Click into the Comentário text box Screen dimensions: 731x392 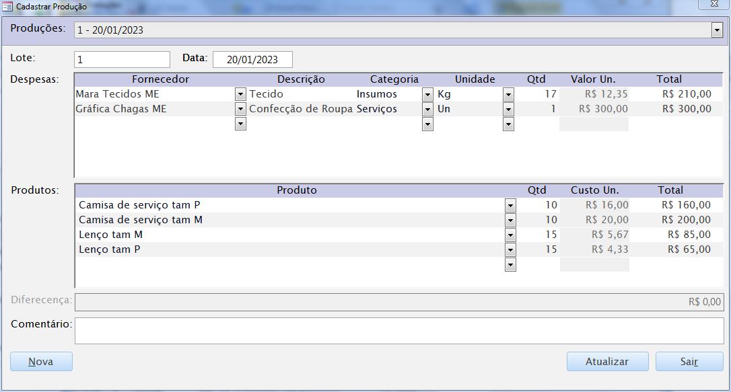399,330
